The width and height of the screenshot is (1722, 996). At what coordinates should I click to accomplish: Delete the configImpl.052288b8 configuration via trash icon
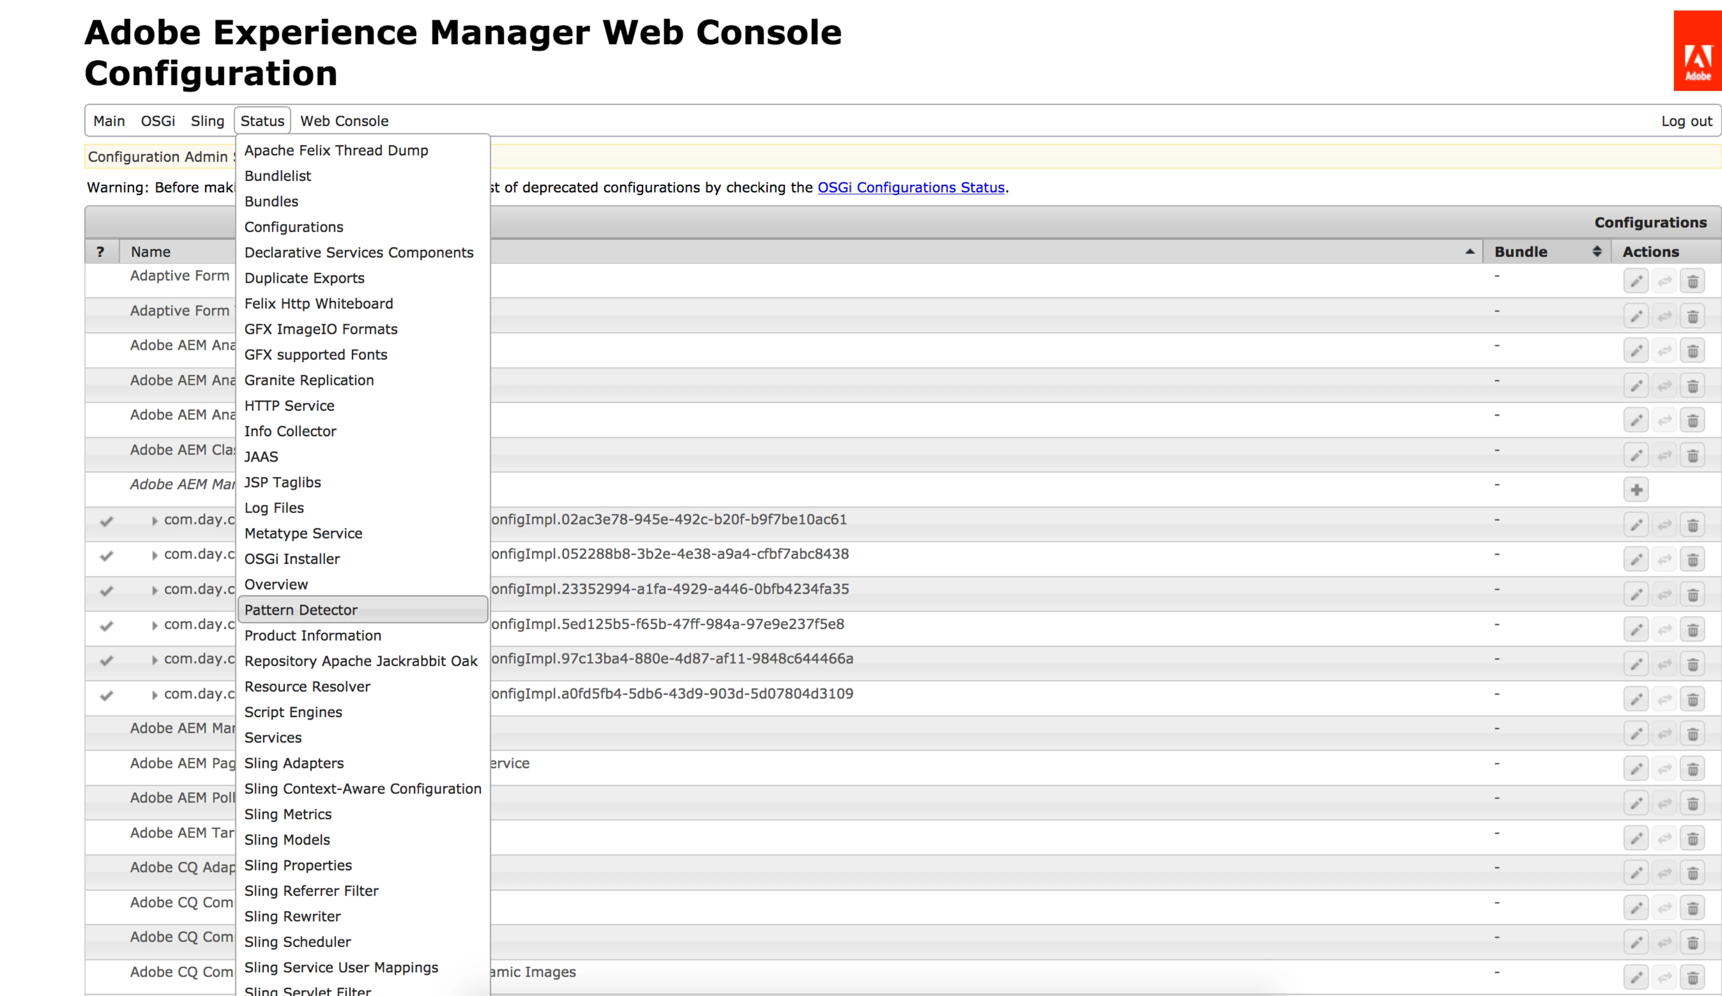pos(1693,560)
